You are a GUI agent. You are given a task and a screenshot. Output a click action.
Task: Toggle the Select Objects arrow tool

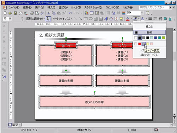point(48,19)
